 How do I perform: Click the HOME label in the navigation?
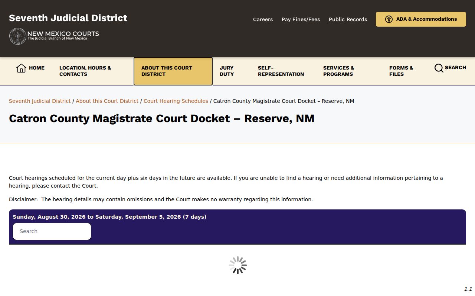(37, 68)
